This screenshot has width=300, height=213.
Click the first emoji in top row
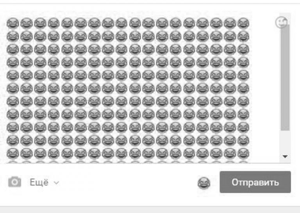(13, 23)
